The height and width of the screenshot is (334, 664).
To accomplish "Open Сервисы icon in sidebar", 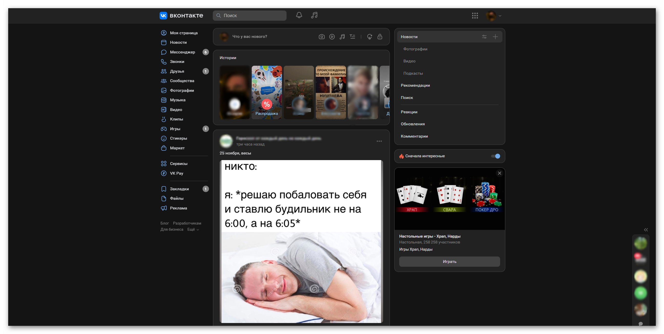I will coord(163,163).
